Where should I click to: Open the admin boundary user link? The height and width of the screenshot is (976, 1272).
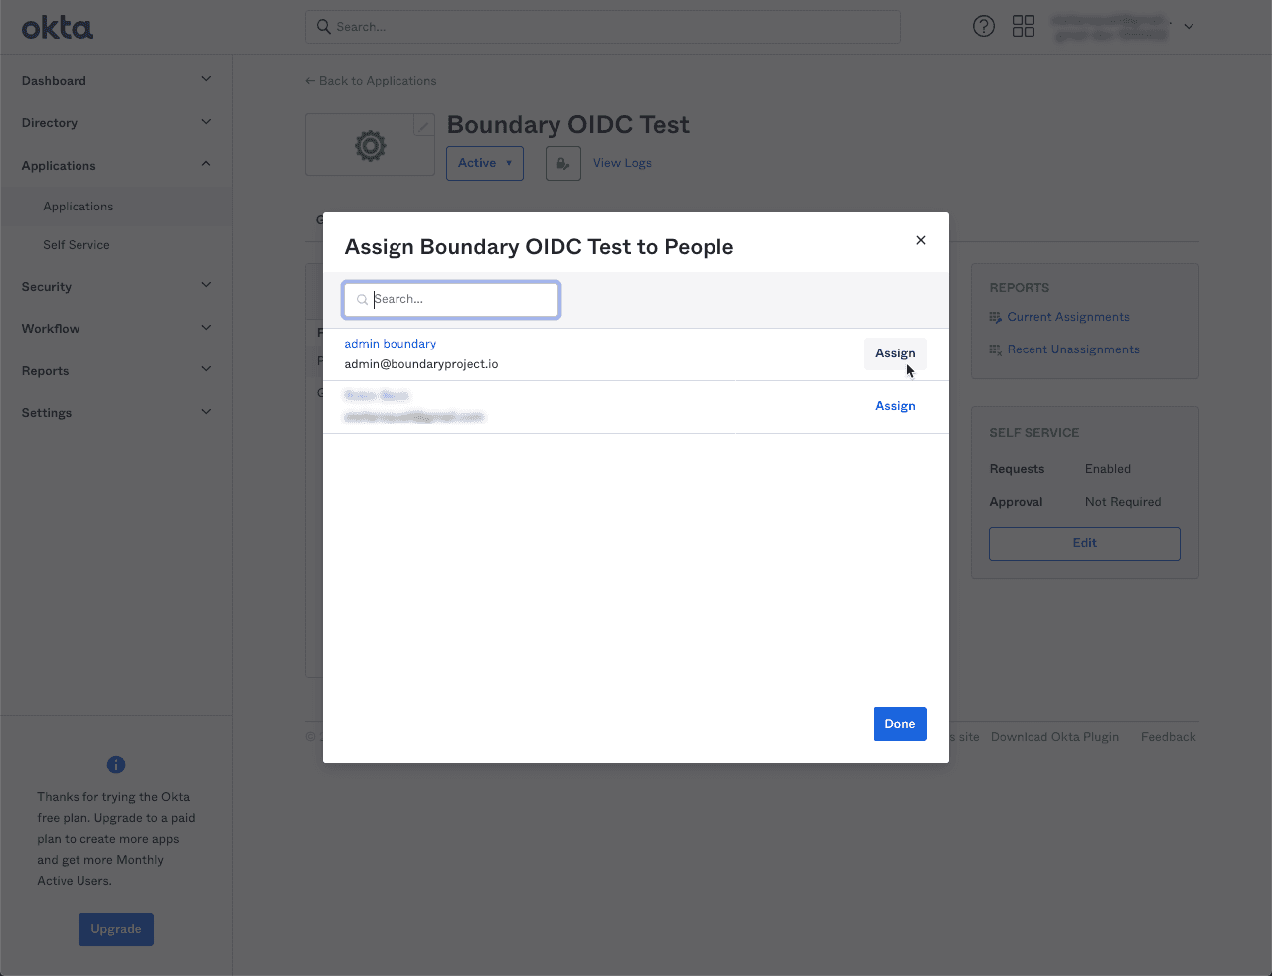391,344
